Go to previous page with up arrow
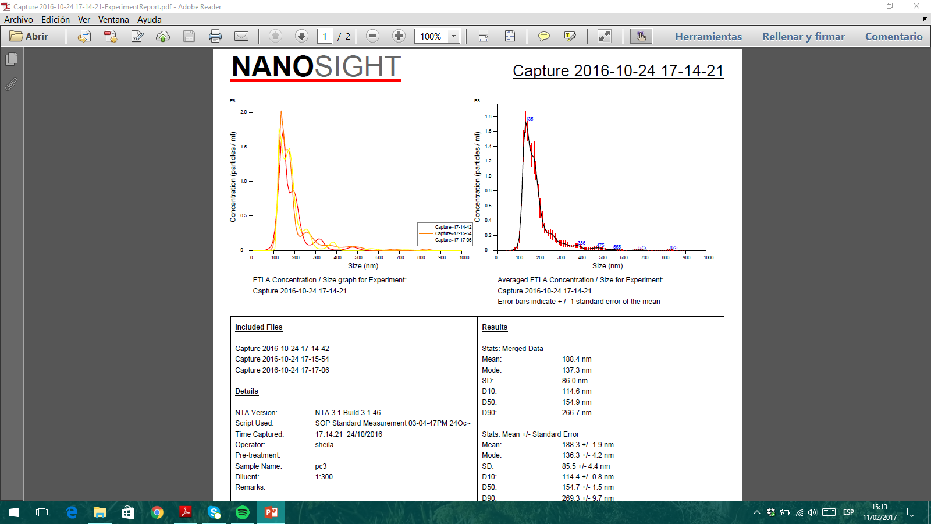 276,36
